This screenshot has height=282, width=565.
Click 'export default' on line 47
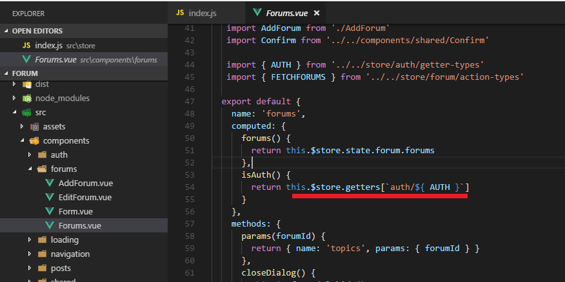pos(256,102)
